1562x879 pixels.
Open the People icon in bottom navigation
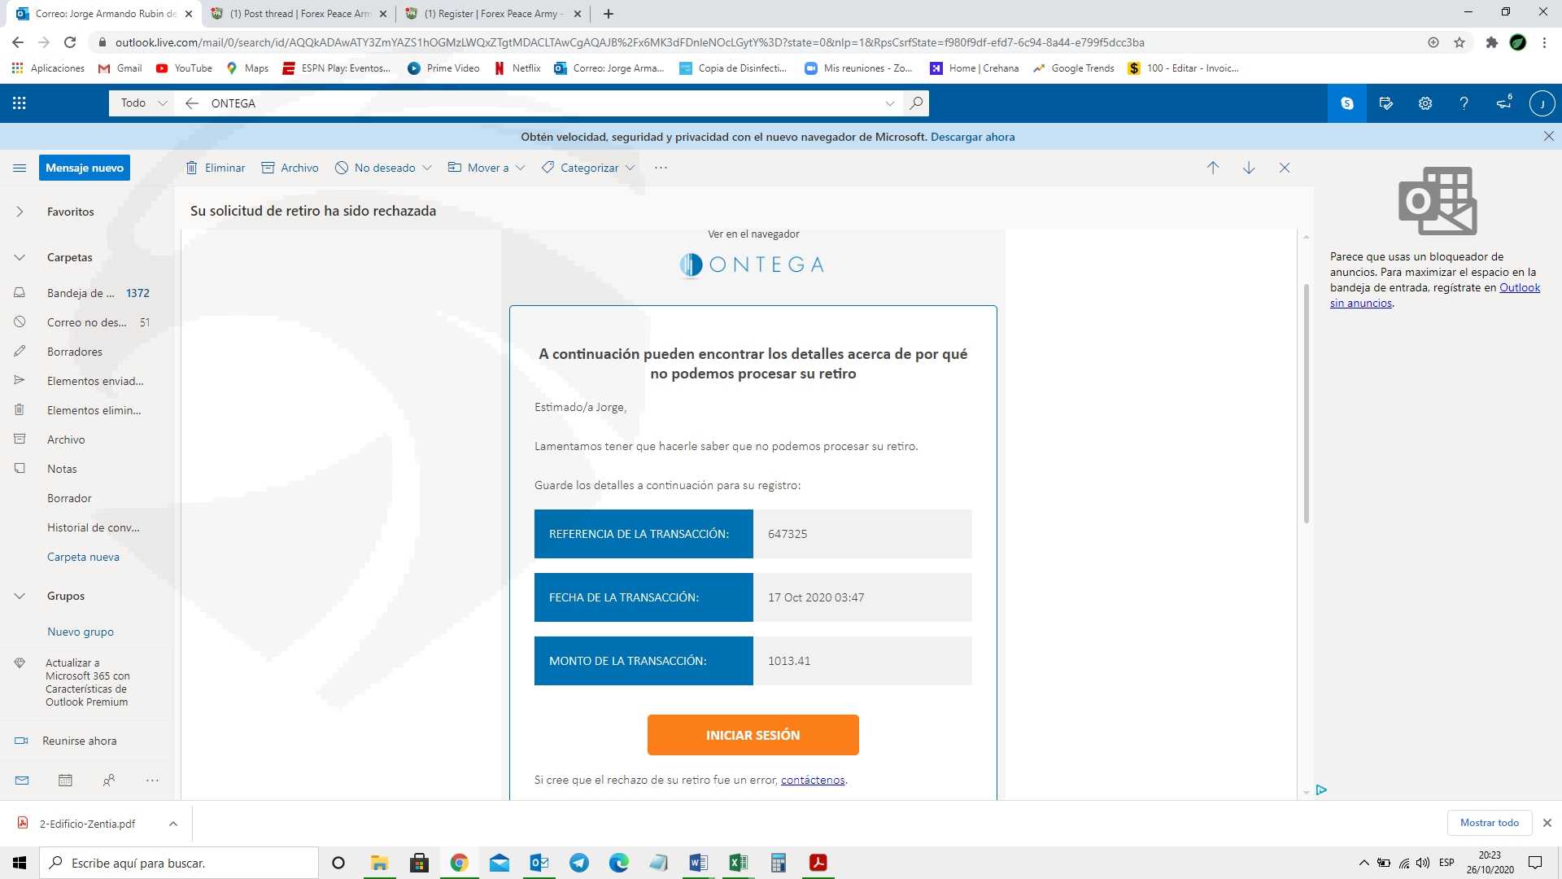click(x=109, y=780)
